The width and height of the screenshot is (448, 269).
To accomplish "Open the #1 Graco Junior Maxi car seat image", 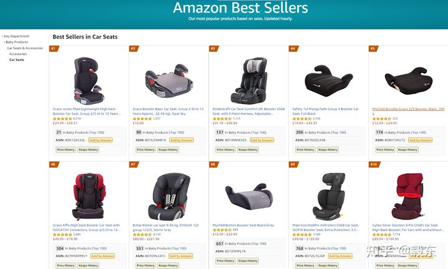I will click(89, 80).
